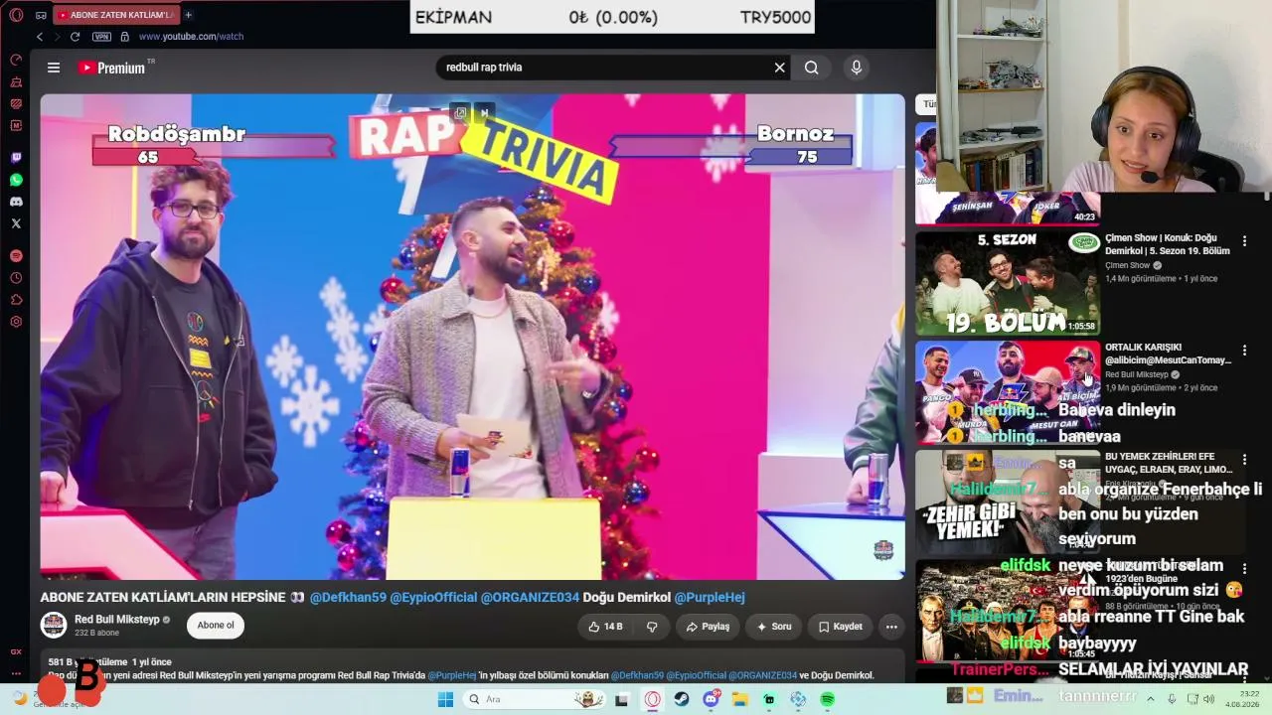Open options for ORTALIK KARIŞIK! video
Viewport: 1272px width, 715px height.
click(x=1244, y=350)
